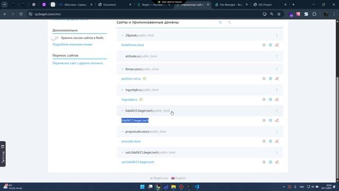Click the grey circle icon for lida0615.beget.tech domain

[264, 120]
